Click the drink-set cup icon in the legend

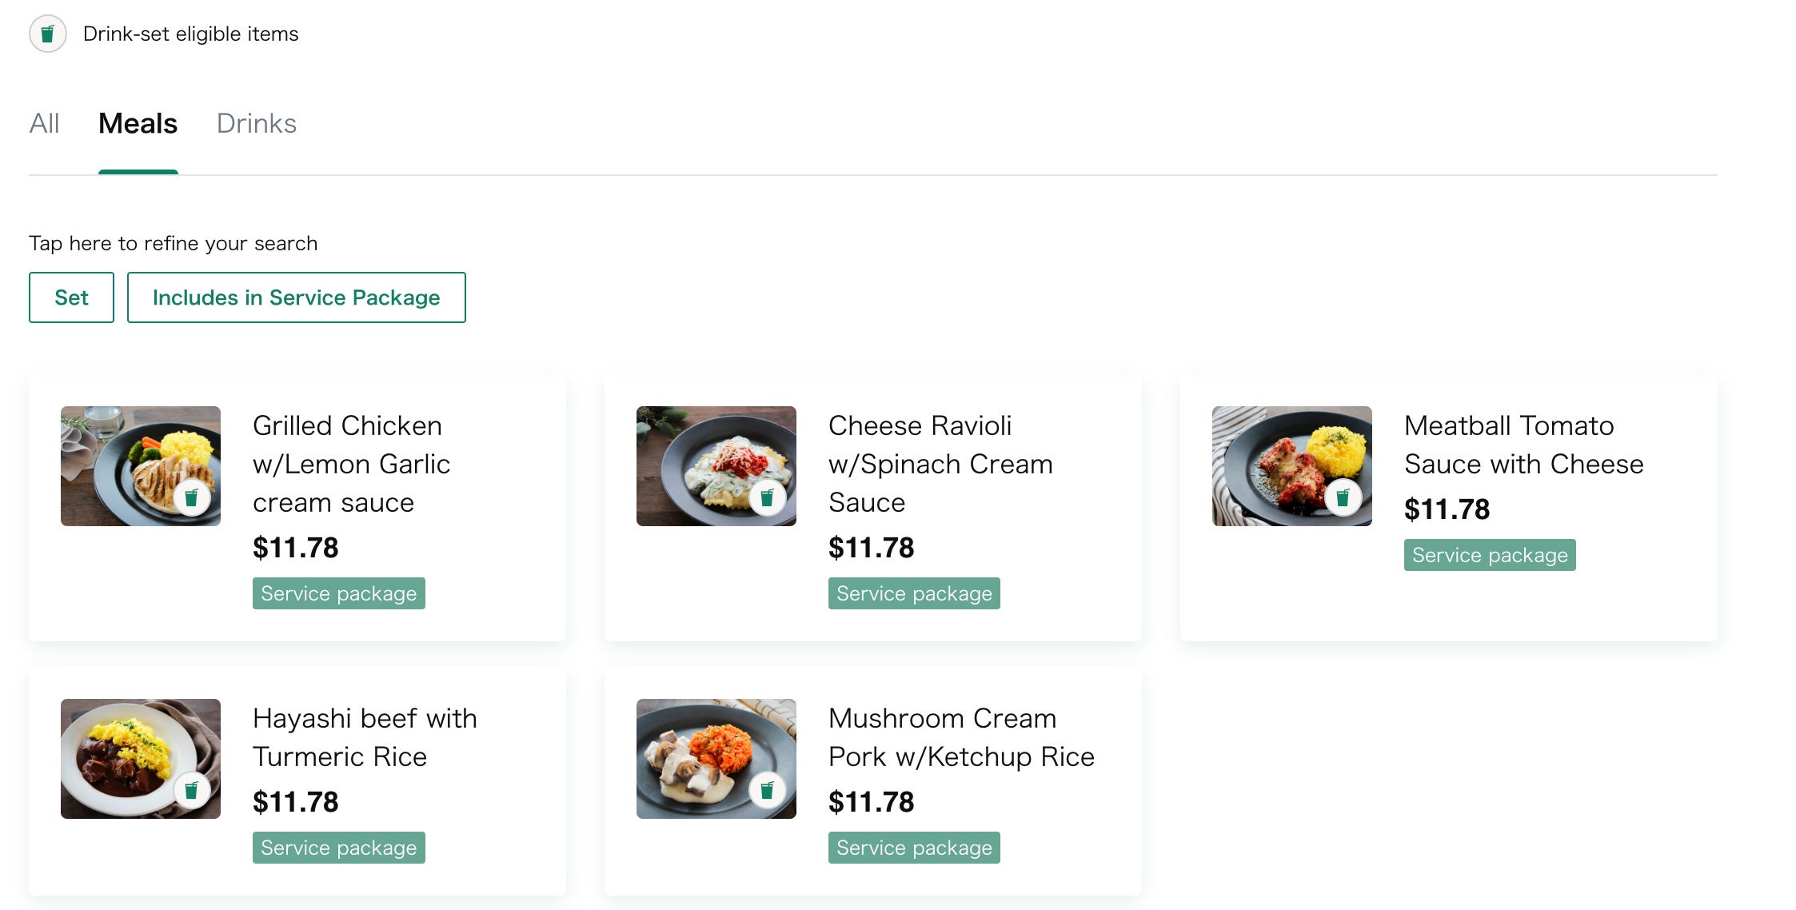pos(48,34)
